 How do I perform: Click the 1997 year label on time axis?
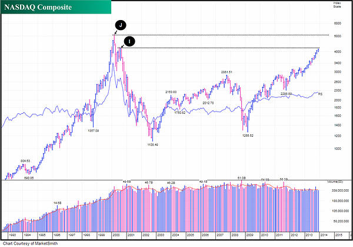click(x=72, y=235)
